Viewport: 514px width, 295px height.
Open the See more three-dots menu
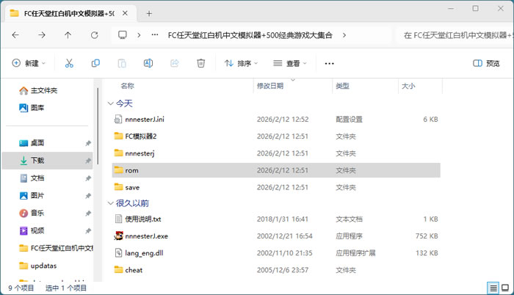[x=329, y=64]
